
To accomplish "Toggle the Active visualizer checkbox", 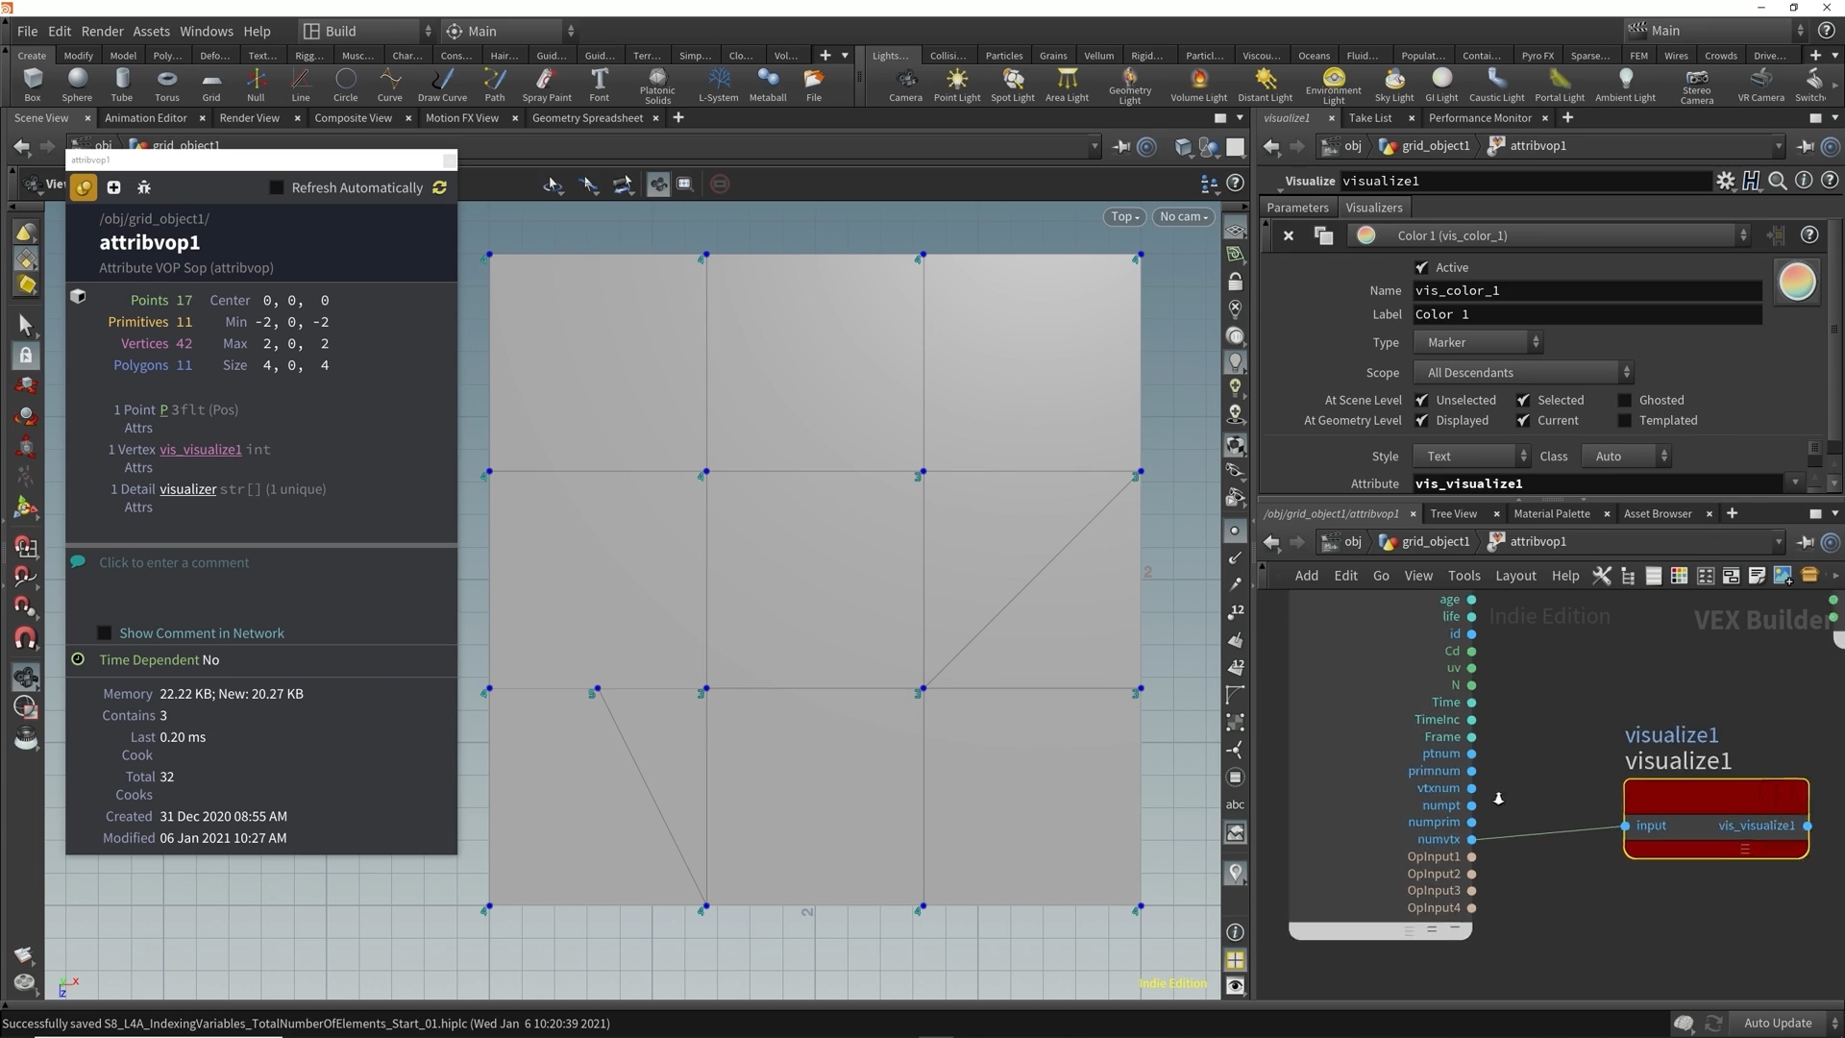I will [x=1421, y=267].
